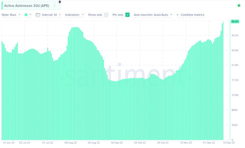Toggle the Show axis checkbox
245x148 pixels.
tap(106, 15)
